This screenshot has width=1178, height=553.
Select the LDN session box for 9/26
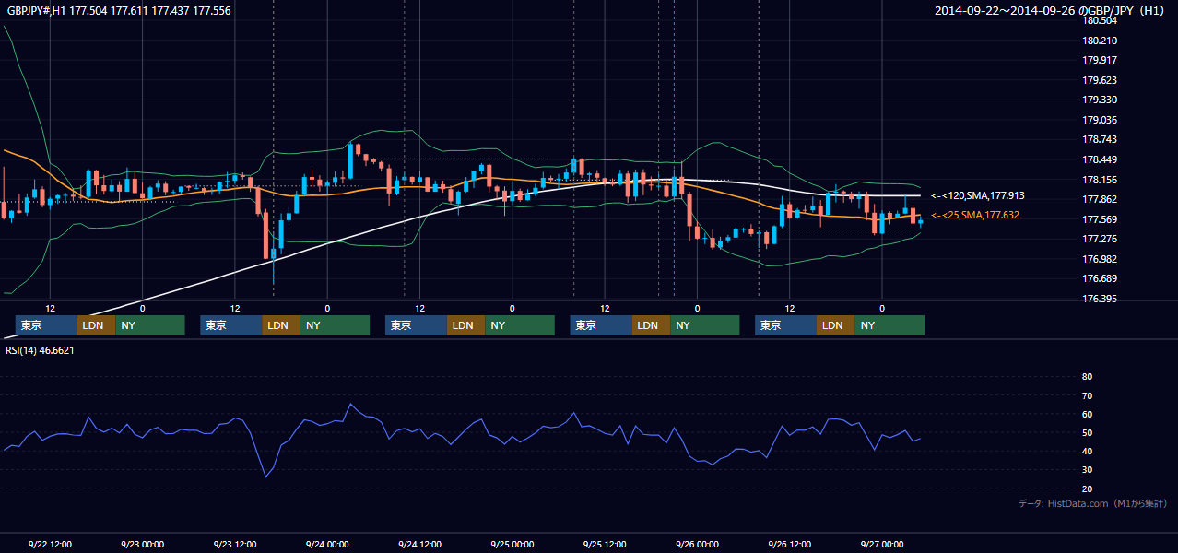coord(836,325)
